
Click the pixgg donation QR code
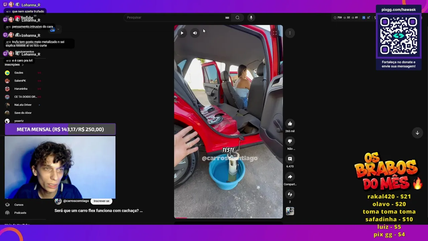(x=399, y=36)
